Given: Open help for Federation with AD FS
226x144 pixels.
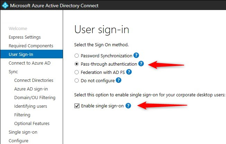Looking at the screenshot, I should (x=129, y=72).
